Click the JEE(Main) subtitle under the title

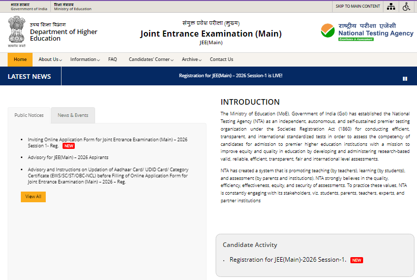click(211, 43)
